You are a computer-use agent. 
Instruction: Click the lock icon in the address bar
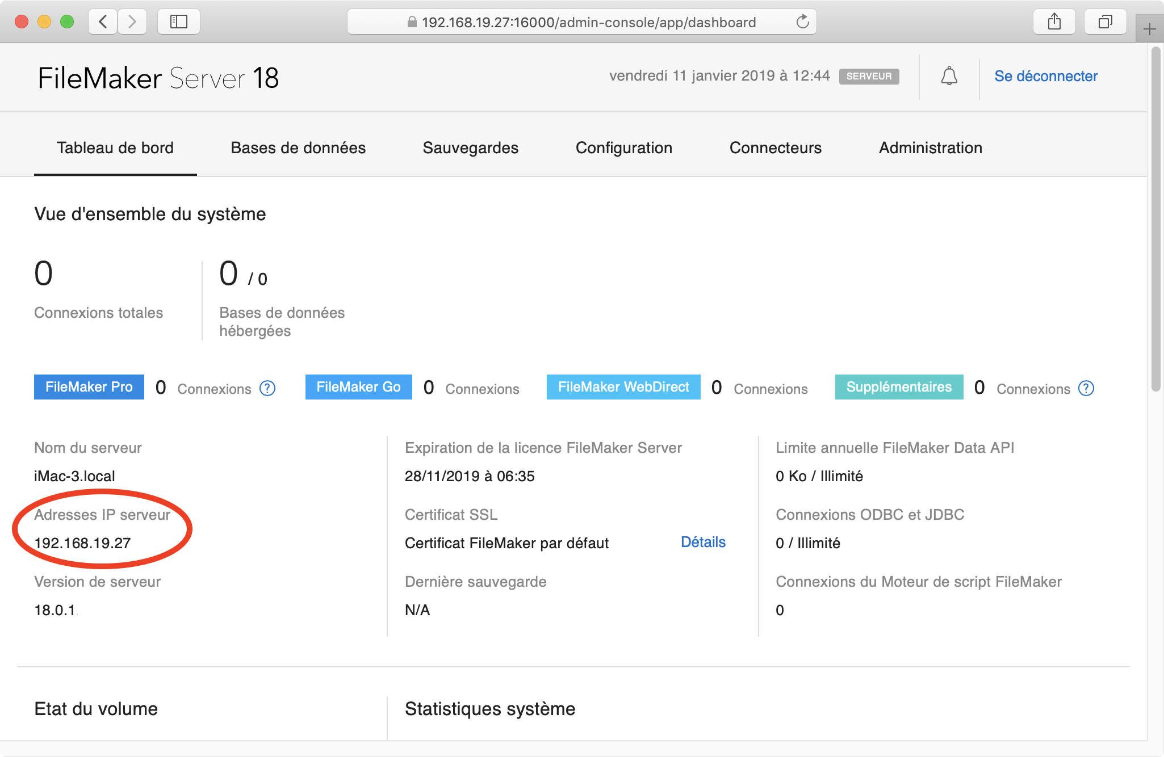coord(412,22)
